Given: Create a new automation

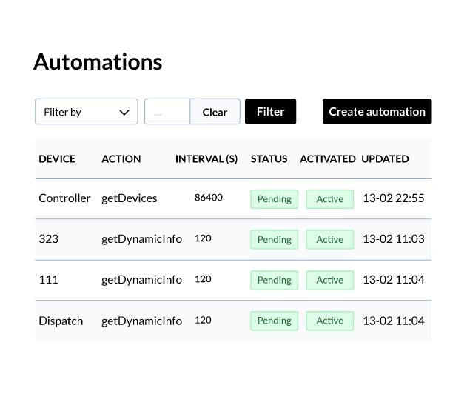Looking at the screenshot, I should (377, 112).
